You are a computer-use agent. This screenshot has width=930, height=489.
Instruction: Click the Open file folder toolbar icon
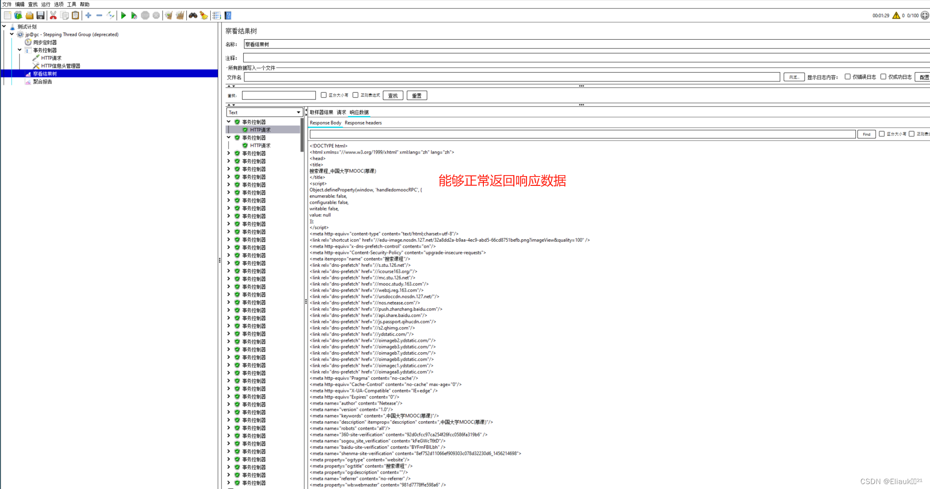(29, 16)
